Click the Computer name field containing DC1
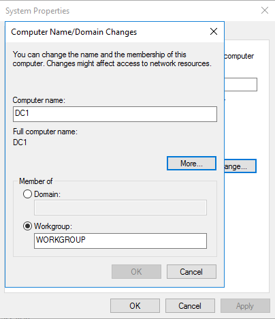This screenshot has height=319, width=275. (115, 114)
